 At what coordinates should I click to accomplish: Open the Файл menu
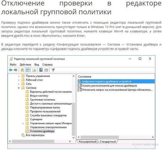tap(13, 65)
